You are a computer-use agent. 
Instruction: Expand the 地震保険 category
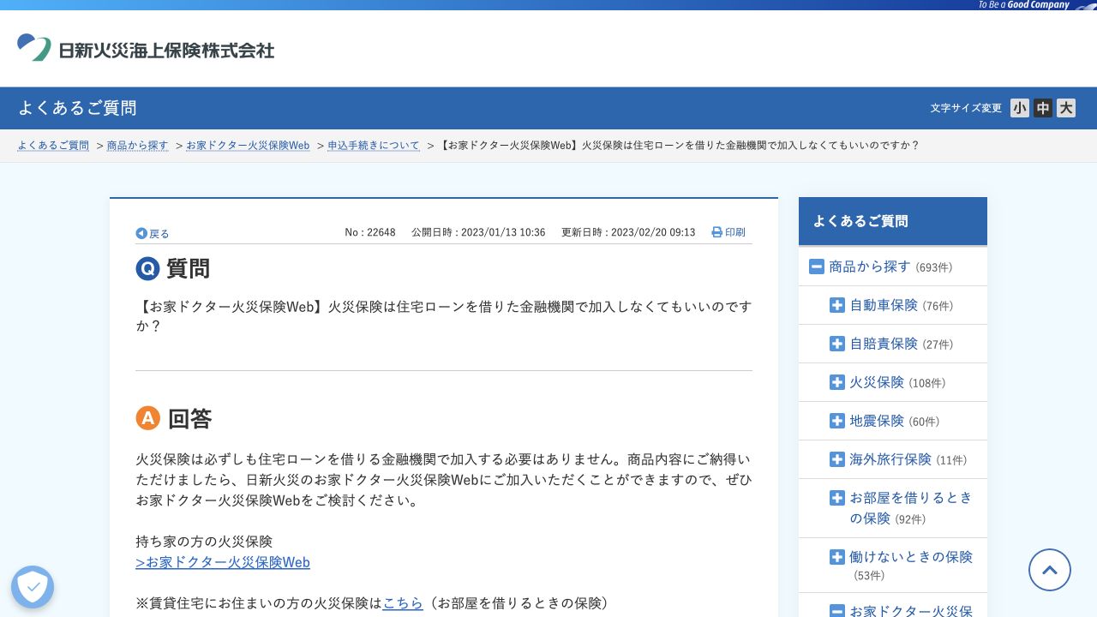click(x=837, y=421)
